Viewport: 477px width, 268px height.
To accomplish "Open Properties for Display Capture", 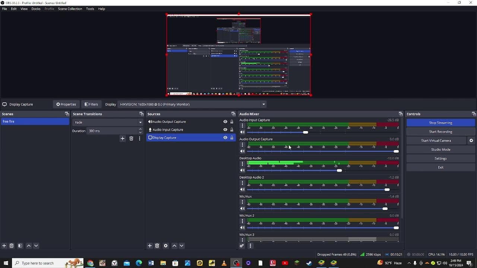I will click(x=66, y=104).
